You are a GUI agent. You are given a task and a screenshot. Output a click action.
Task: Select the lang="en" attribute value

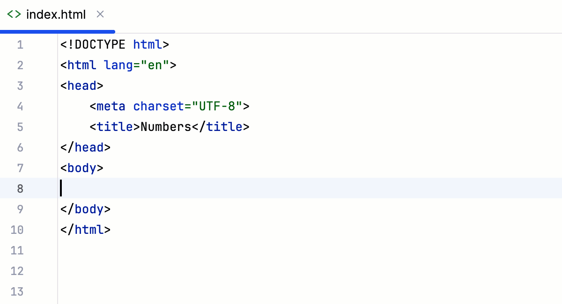(x=155, y=65)
